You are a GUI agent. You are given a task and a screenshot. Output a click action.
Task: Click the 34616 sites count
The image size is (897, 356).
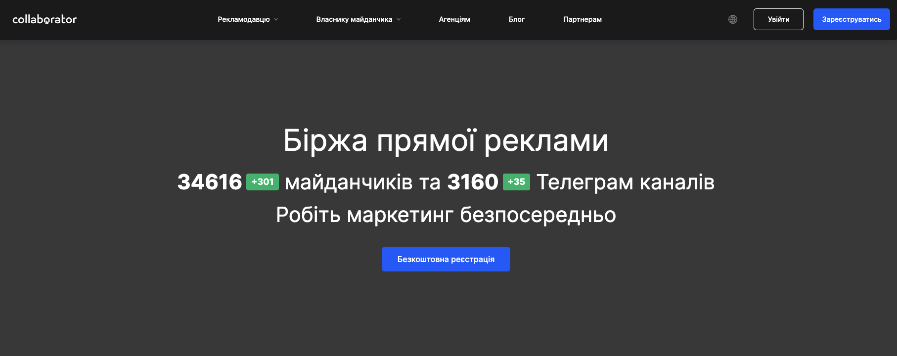tap(210, 182)
